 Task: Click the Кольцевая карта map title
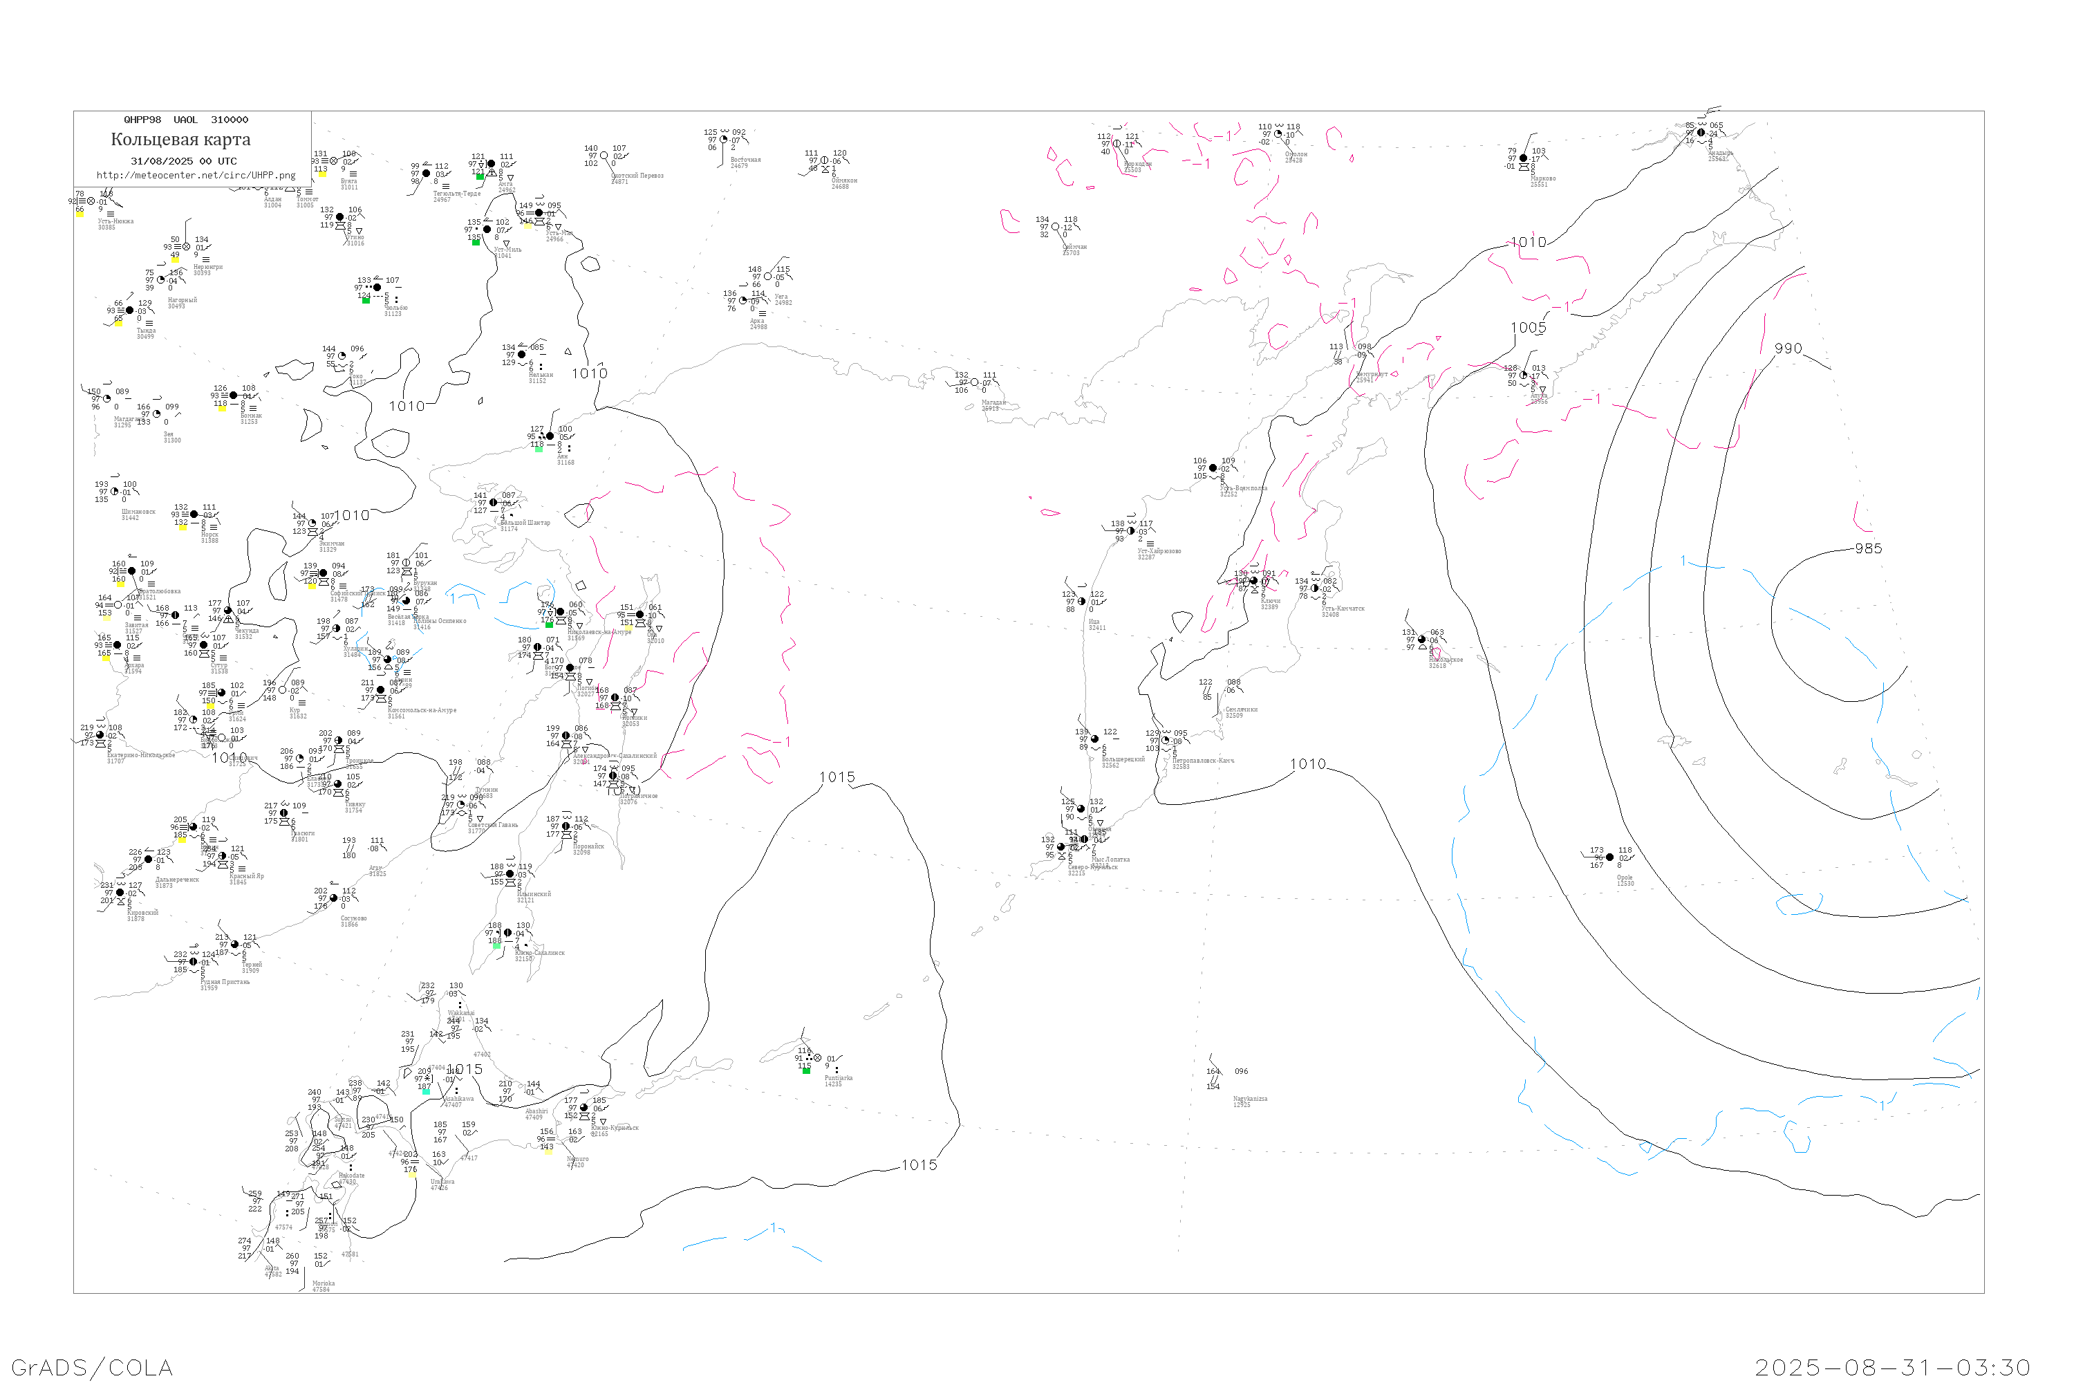click(x=180, y=140)
